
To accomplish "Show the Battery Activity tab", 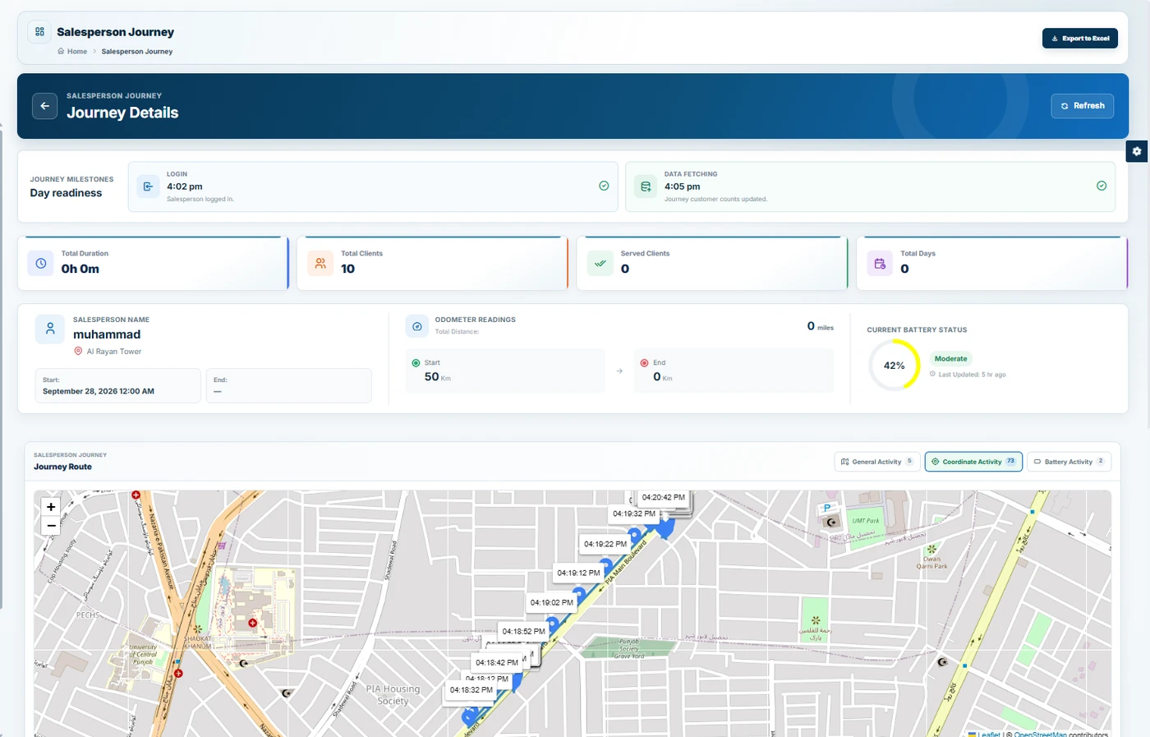I will coord(1069,462).
